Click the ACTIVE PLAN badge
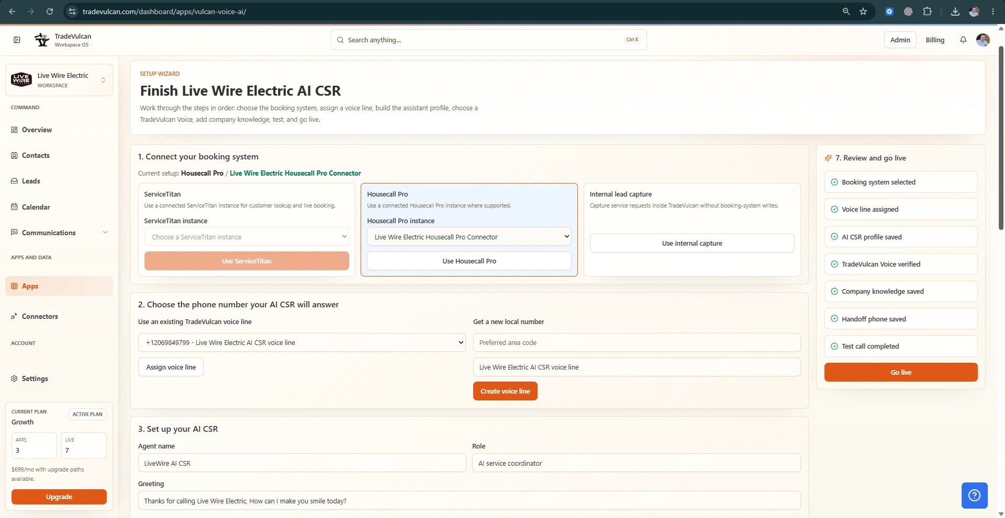 (87, 414)
